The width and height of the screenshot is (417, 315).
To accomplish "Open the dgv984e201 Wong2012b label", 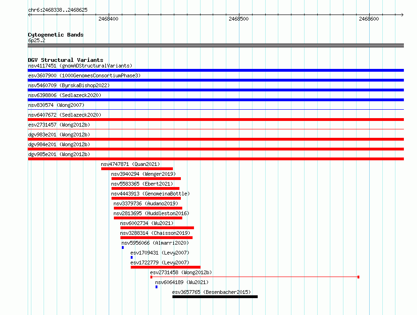I will click(x=59, y=144).
